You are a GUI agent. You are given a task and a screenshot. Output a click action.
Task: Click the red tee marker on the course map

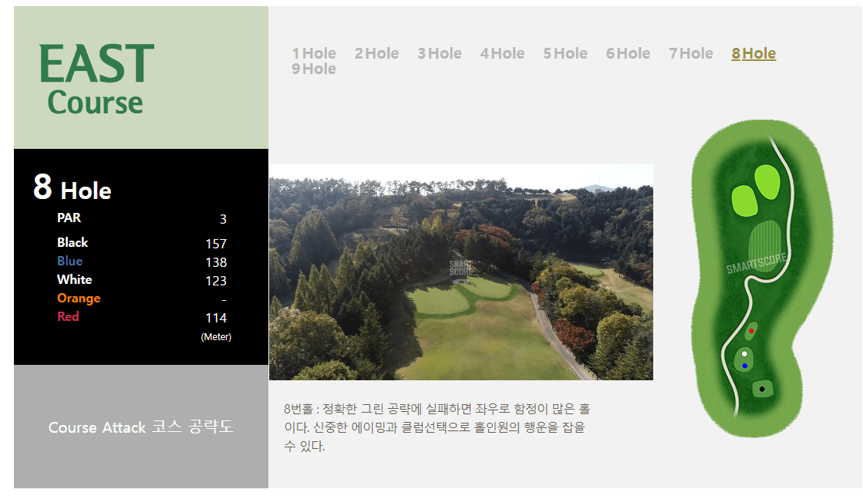tap(751, 330)
